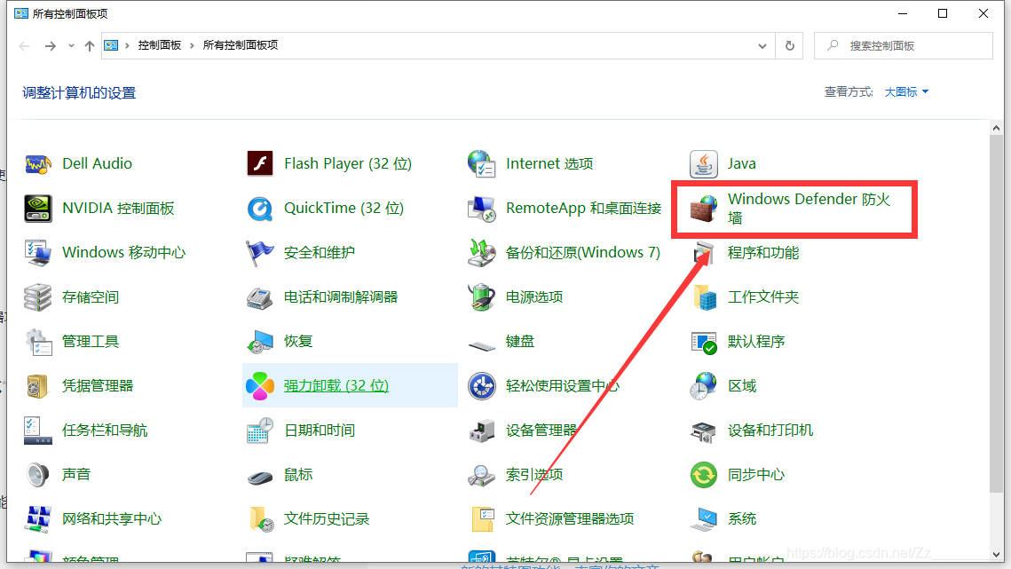The image size is (1011, 569).
Task: Open 备份和还原(Windows 7) icon
Action: (x=482, y=253)
